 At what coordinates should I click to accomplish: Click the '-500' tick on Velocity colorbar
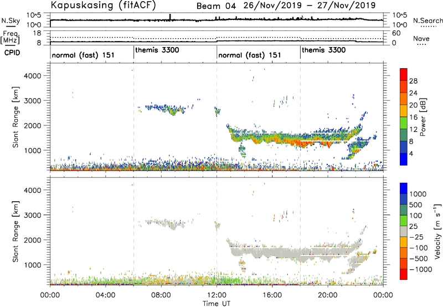coord(419,258)
